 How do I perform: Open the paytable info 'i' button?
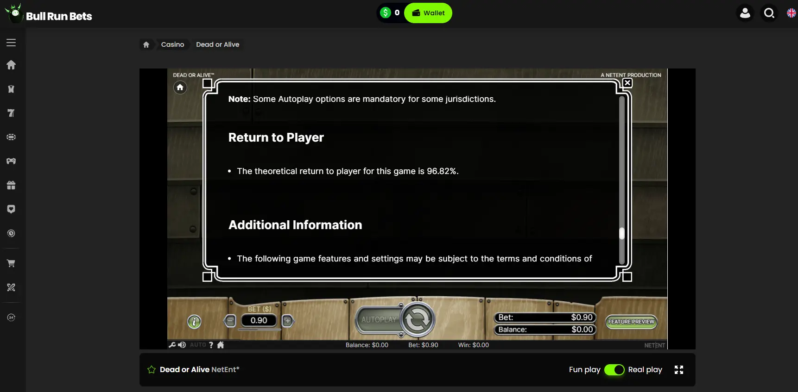pos(194,322)
